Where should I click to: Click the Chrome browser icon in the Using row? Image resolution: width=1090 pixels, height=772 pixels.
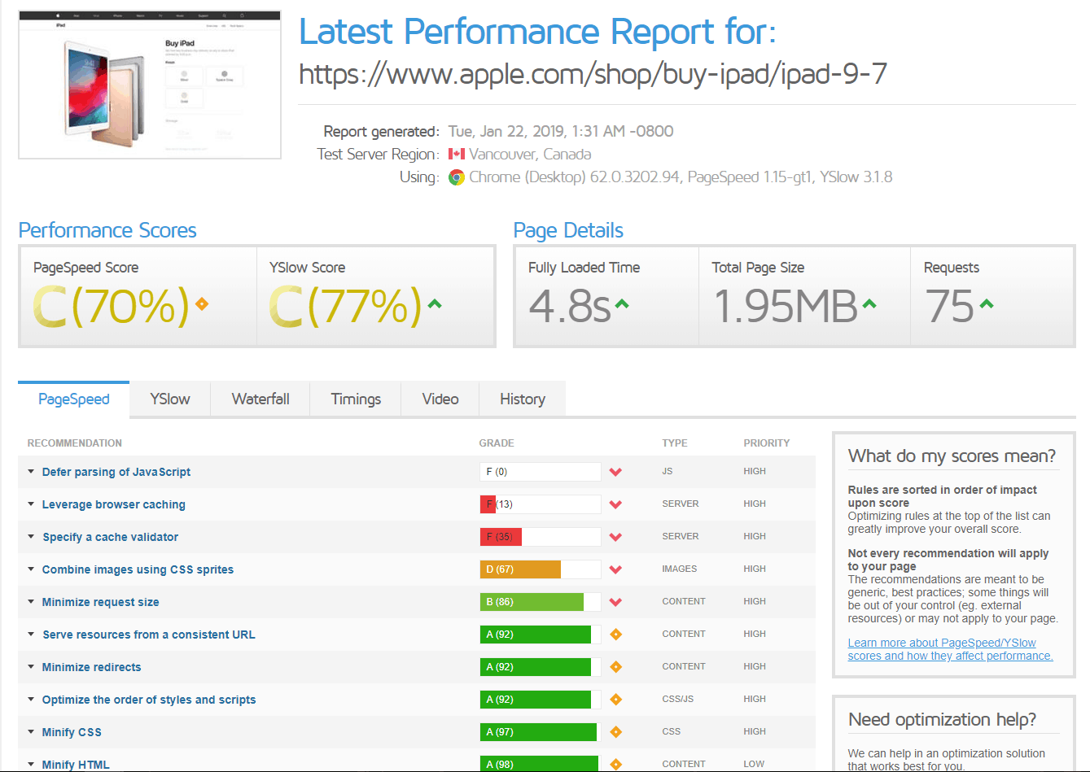(x=457, y=176)
